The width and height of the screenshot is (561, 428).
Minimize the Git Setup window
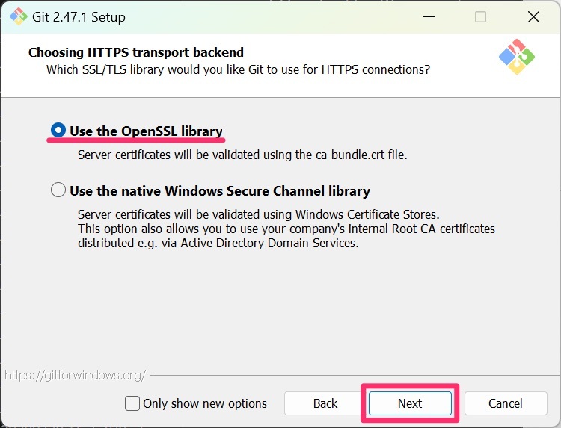(429, 16)
